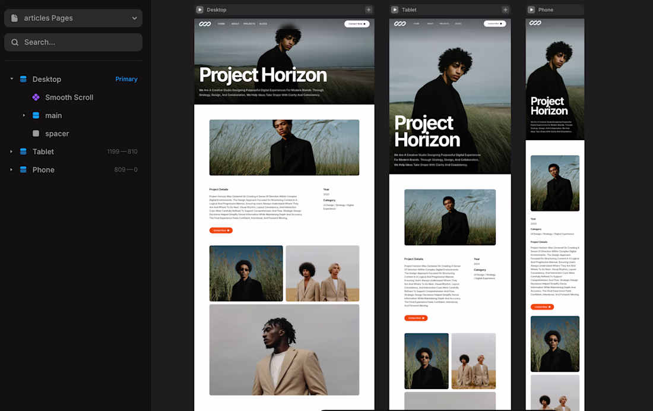Viewport: 653px width, 411px height.
Task: Add breakpoint with Tablet plus icon
Action: (505, 10)
